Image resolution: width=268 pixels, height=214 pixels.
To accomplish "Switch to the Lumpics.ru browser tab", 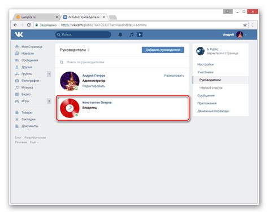I will click(x=36, y=17).
